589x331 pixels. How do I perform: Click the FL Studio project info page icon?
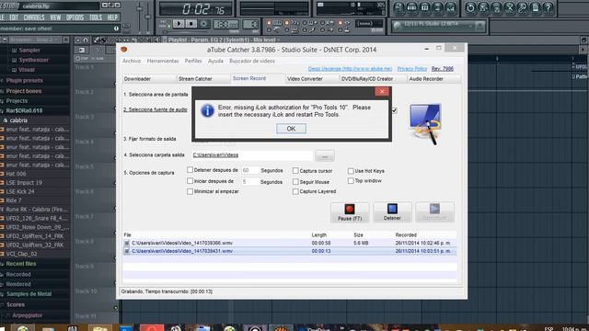coord(536,7)
